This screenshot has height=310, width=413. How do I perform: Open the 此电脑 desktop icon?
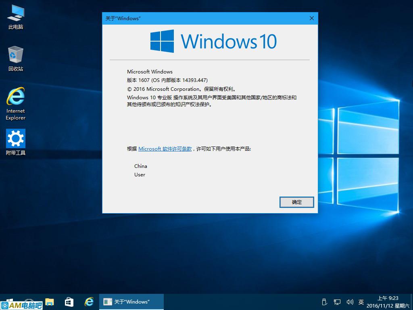coord(16,17)
